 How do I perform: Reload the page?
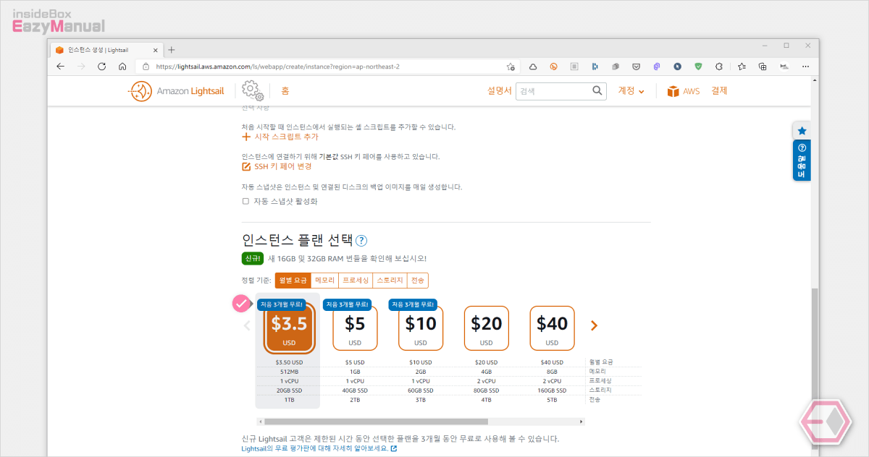click(101, 67)
